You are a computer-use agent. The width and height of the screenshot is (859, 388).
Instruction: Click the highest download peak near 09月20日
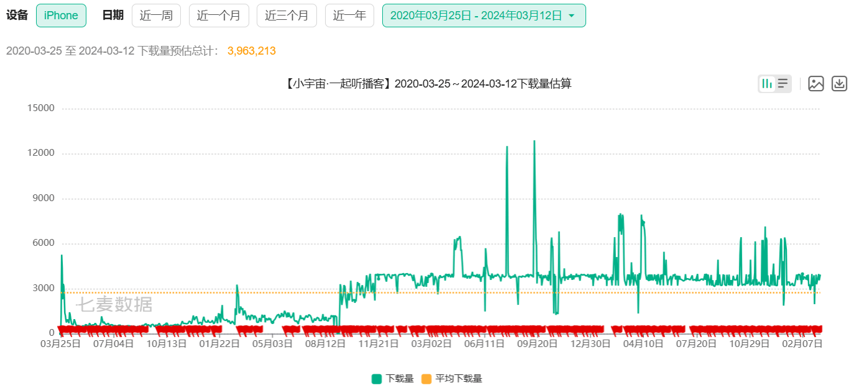tap(534, 142)
